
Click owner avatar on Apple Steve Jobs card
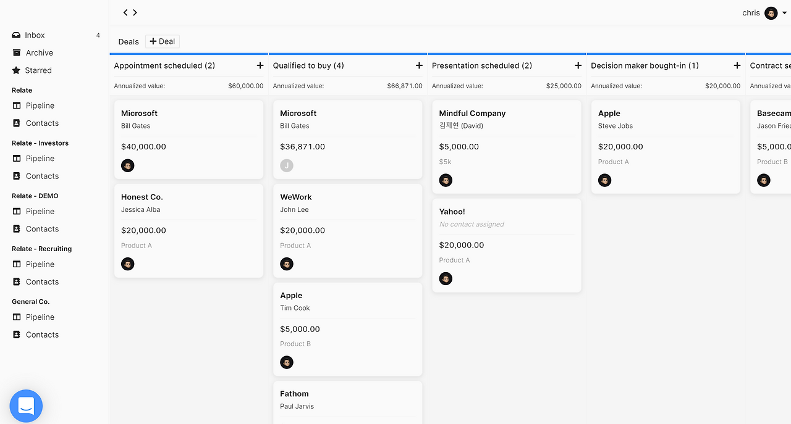pos(605,180)
